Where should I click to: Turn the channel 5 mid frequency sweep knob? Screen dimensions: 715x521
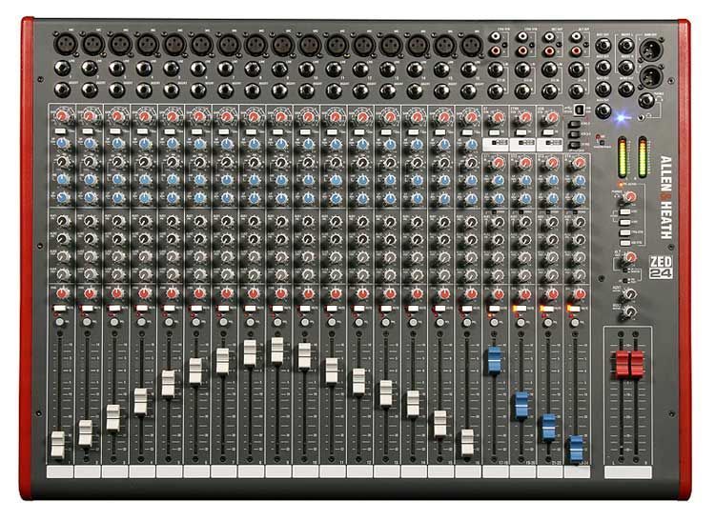point(172,162)
